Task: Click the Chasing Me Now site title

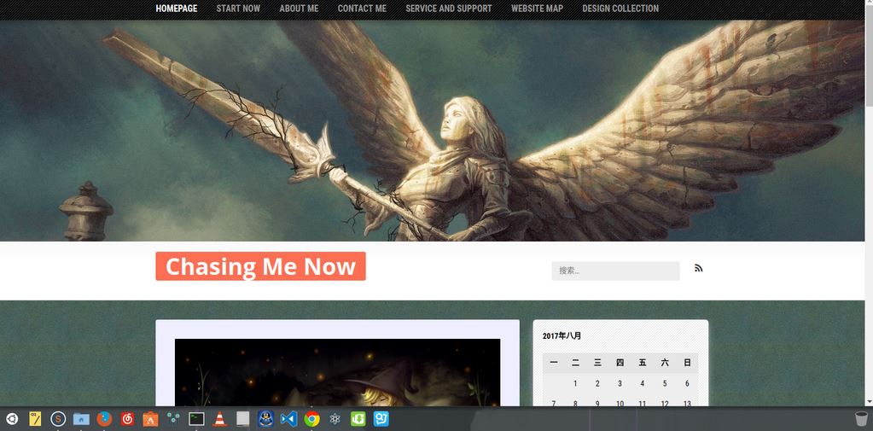Action: pyautogui.click(x=260, y=266)
